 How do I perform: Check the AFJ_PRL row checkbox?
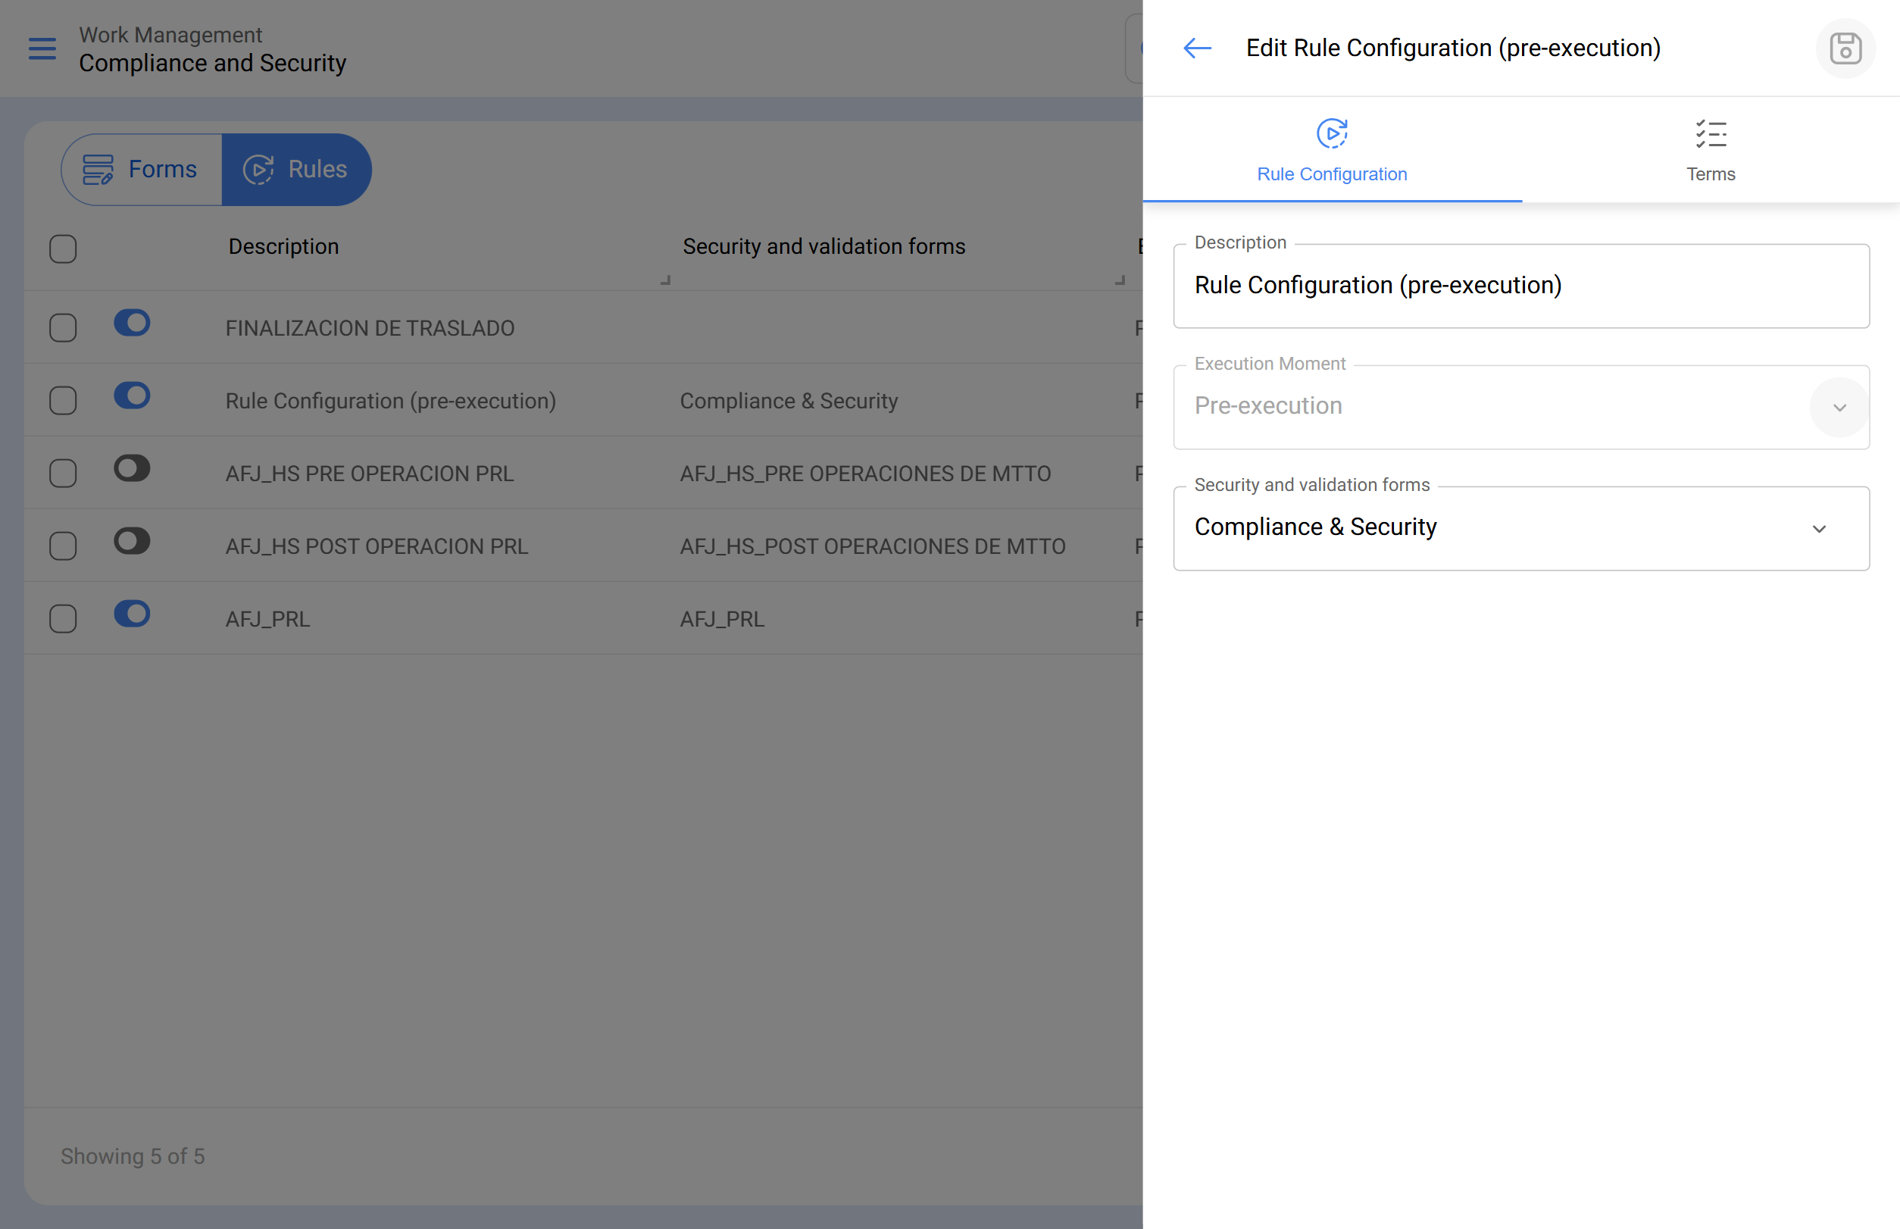(x=63, y=619)
